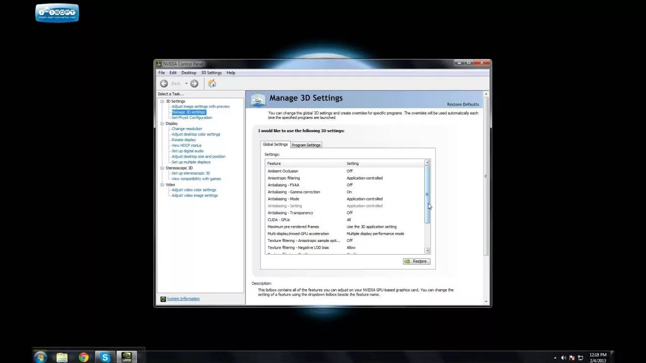This screenshot has width=646, height=363.
Task: Show hidden system tray icons
Action: coord(555,357)
